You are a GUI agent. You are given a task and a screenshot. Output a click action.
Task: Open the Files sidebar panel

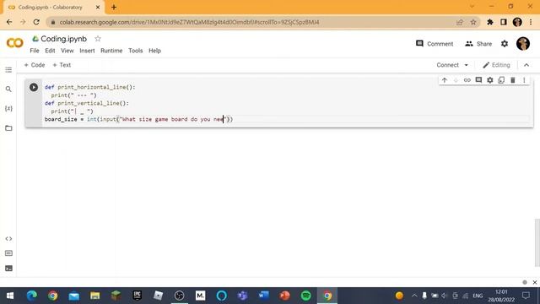8,128
